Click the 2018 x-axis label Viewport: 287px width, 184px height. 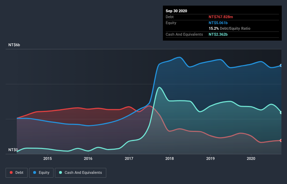170,158
